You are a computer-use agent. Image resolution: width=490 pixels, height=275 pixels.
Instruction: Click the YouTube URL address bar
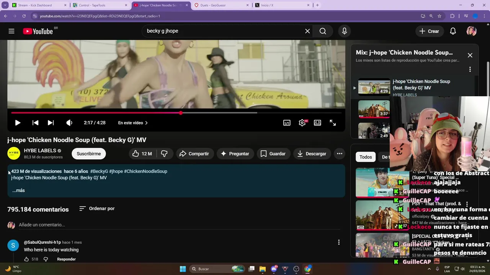[x=226, y=16]
